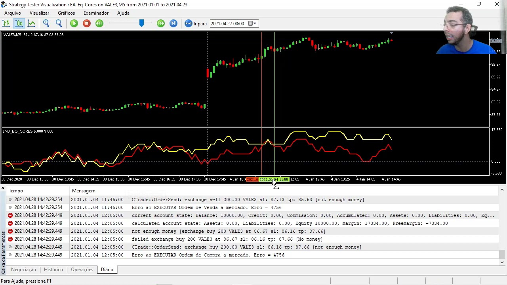Image resolution: width=507 pixels, height=285 pixels.
Task: Open the Ajuda menu
Action: point(123,13)
